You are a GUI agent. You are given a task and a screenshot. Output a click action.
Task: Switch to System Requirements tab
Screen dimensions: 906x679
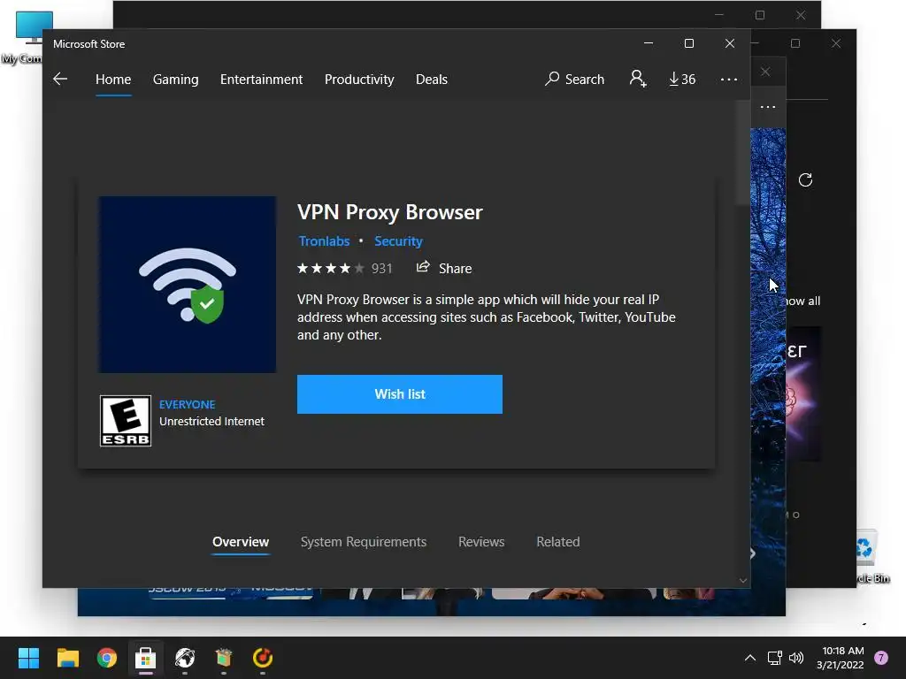coord(364,542)
